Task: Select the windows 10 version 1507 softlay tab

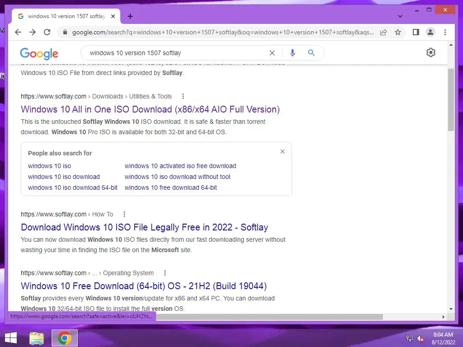Action: click(66, 16)
